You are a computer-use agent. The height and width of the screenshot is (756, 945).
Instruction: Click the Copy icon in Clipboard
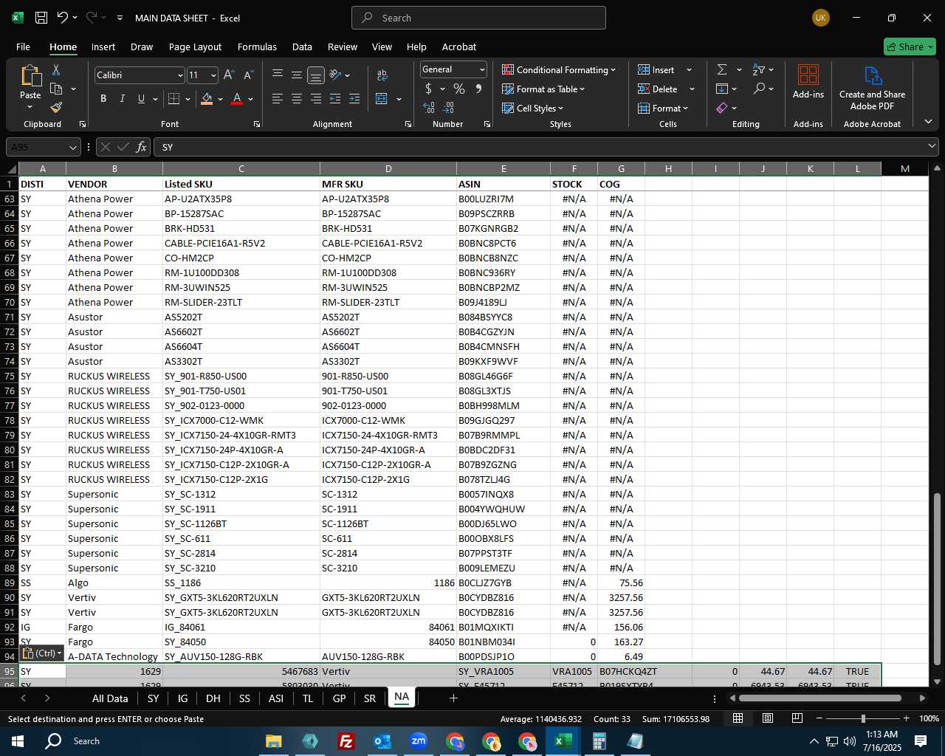tap(56, 89)
